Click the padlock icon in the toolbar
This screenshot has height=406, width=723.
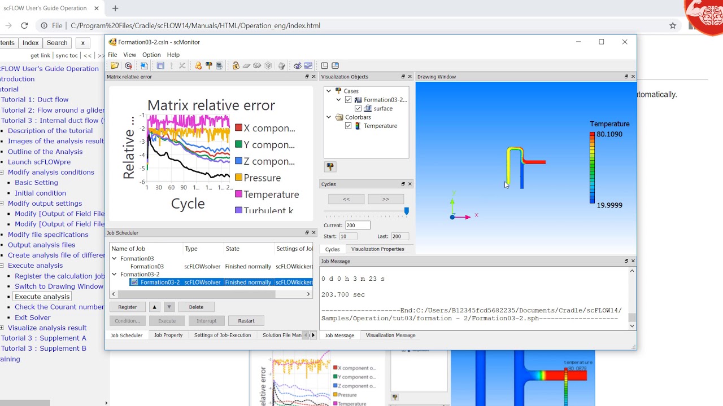coord(236,66)
